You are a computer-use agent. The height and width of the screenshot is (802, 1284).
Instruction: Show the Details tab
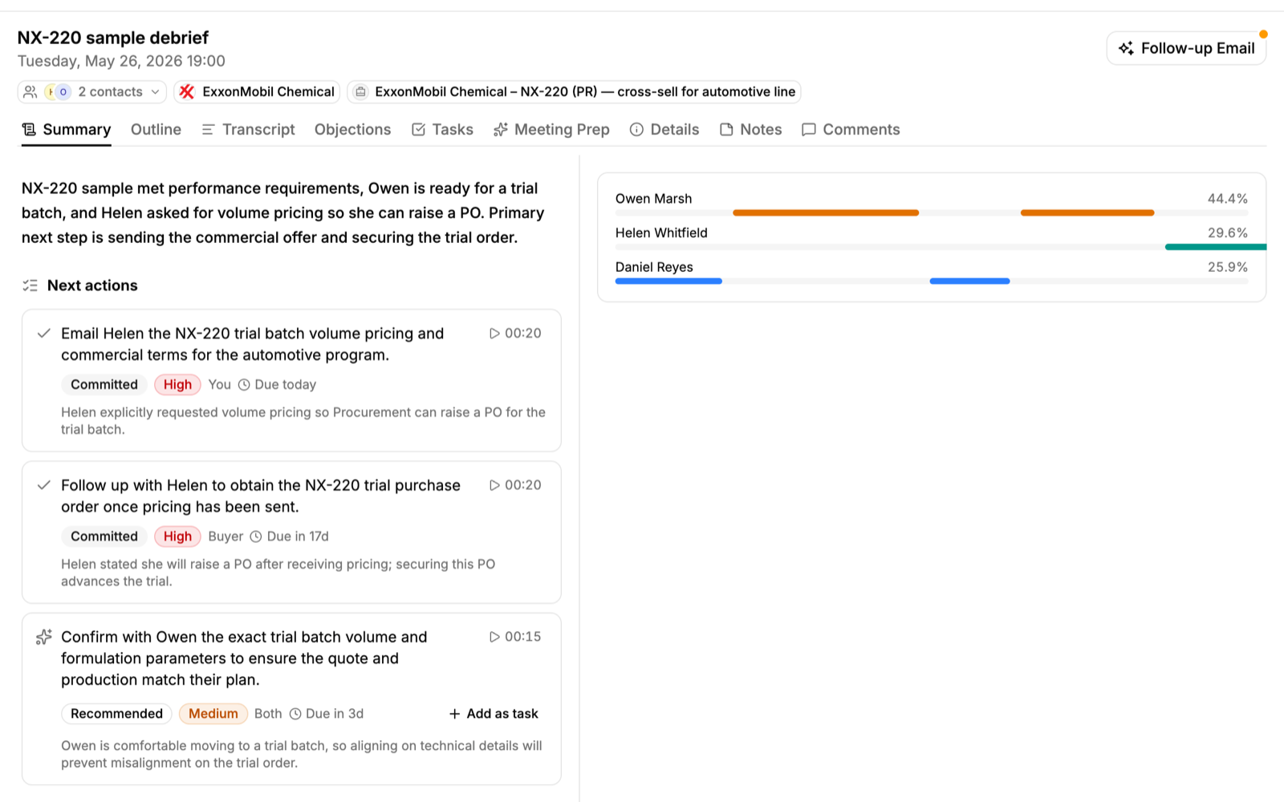click(664, 129)
